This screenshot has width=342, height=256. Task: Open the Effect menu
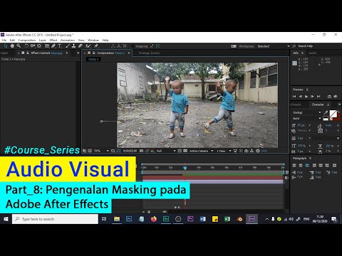pyautogui.click(x=53, y=40)
